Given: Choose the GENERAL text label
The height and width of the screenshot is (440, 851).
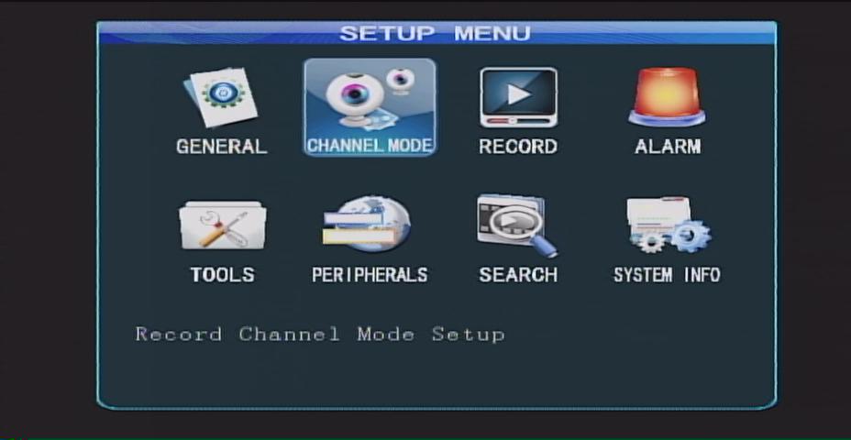Looking at the screenshot, I should click(x=221, y=147).
